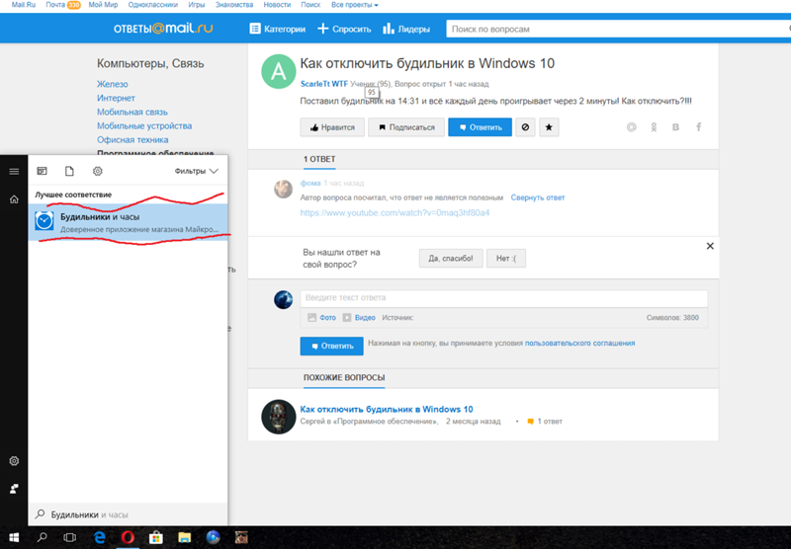Open the Фильтры dropdown

tap(196, 171)
